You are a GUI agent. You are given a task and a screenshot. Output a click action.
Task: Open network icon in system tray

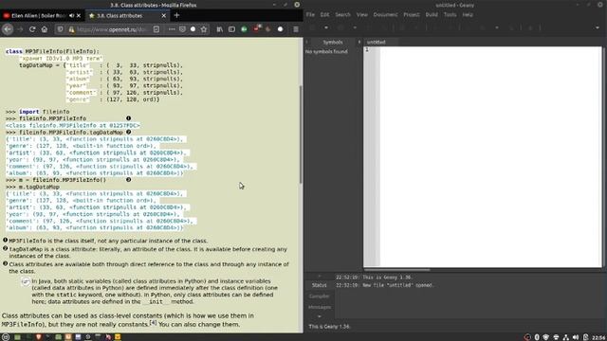[565, 337]
